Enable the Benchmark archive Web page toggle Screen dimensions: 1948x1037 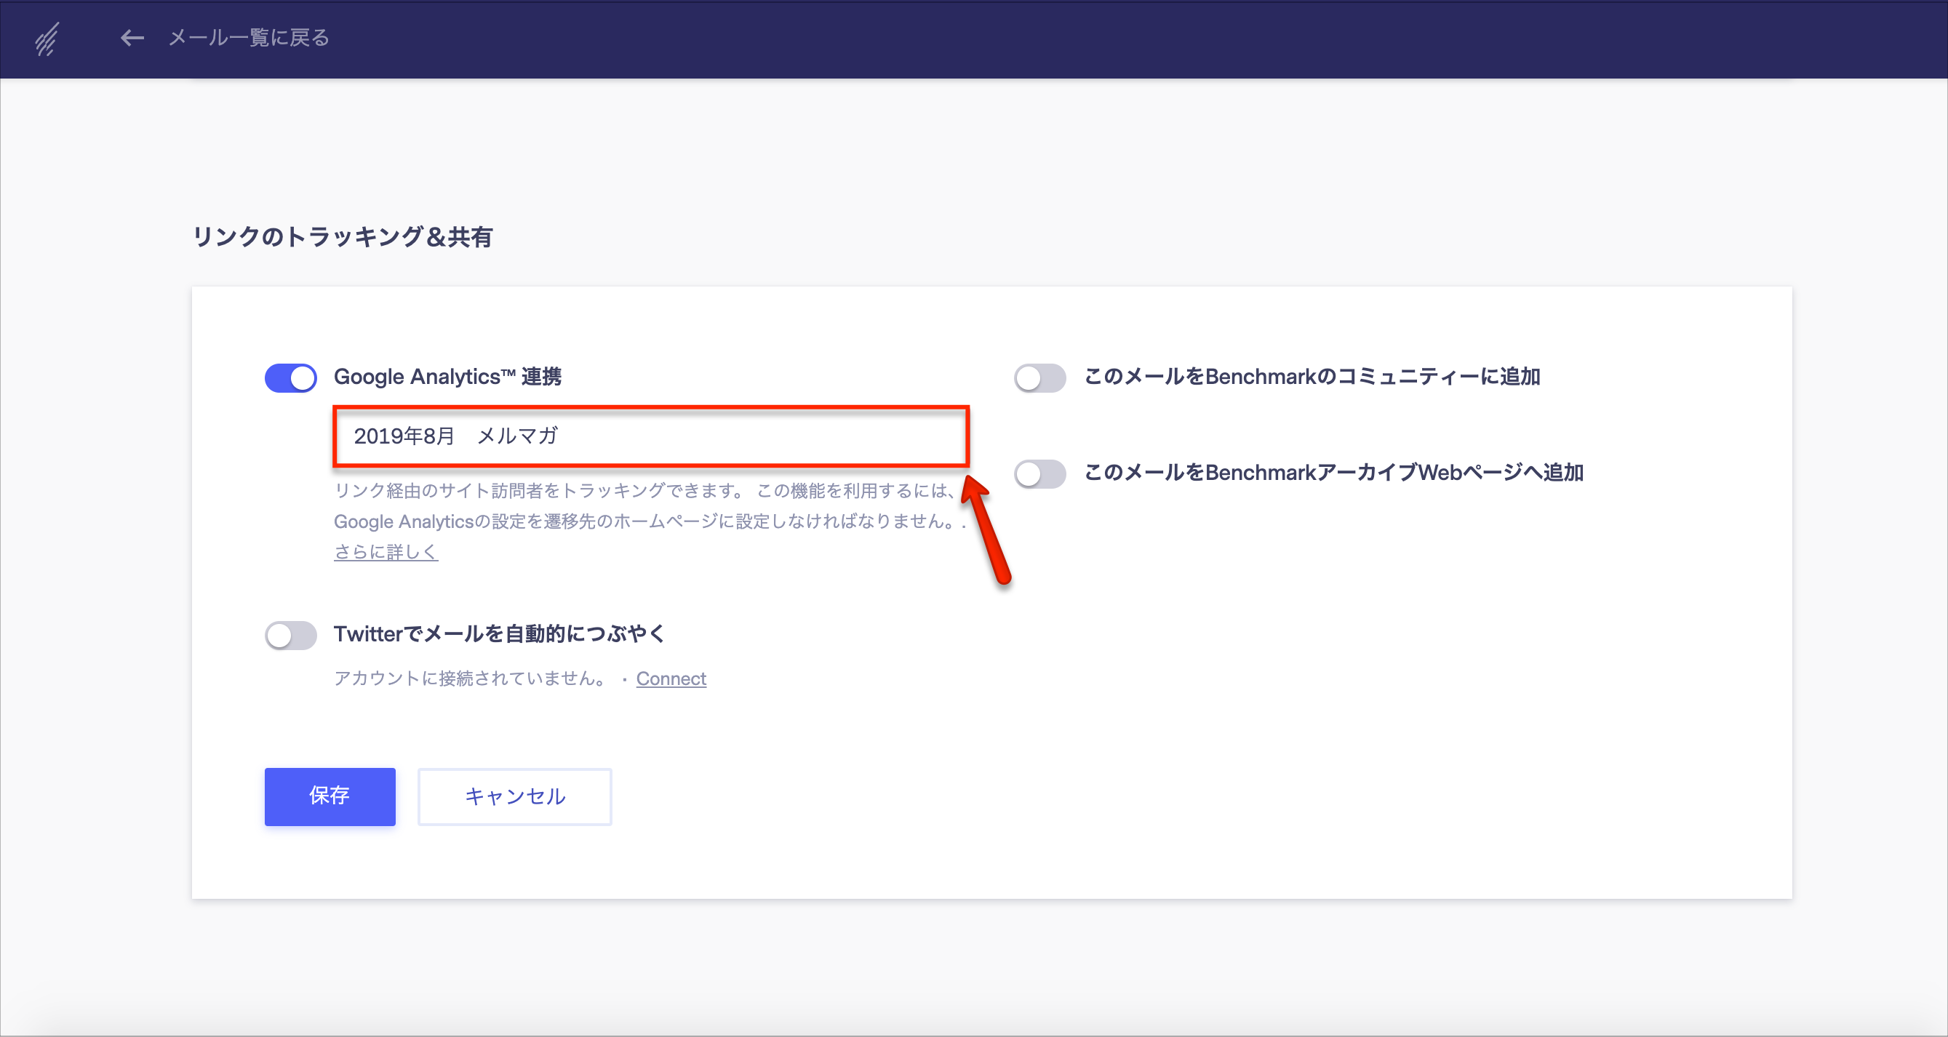click(1039, 474)
